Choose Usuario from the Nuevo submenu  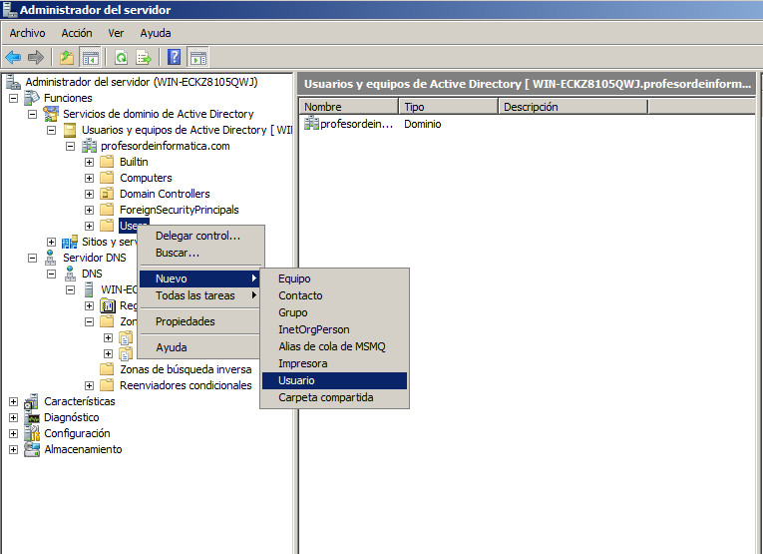tap(298, 380)
